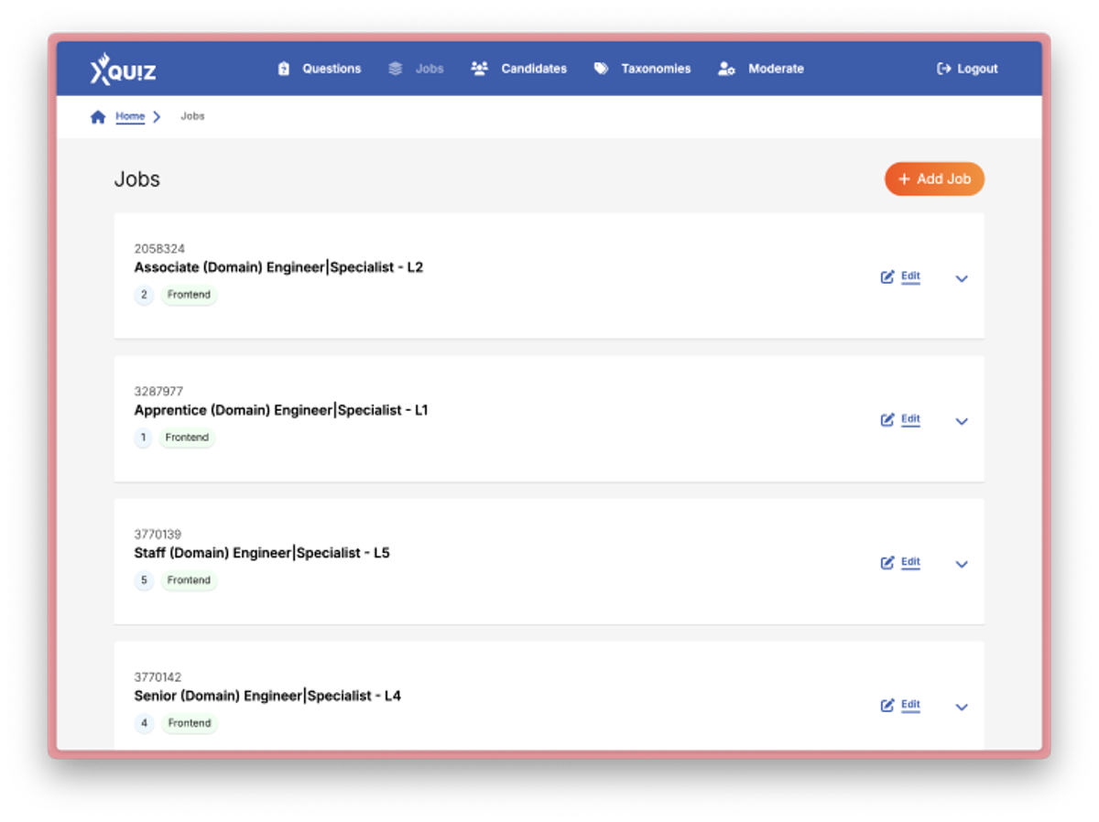The height and width of the screenshot is (822, 1099).
Task: Click the Taxonomies tag icon
Action: coord(601,69)
